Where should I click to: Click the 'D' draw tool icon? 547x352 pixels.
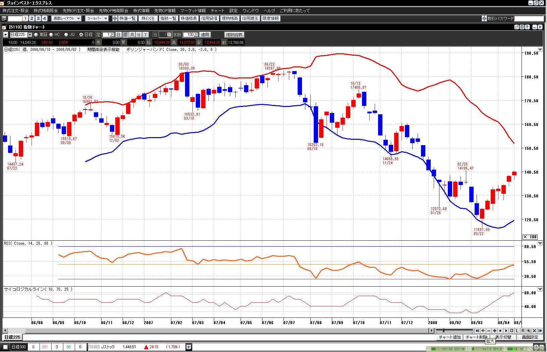click(x=512, y=331)
